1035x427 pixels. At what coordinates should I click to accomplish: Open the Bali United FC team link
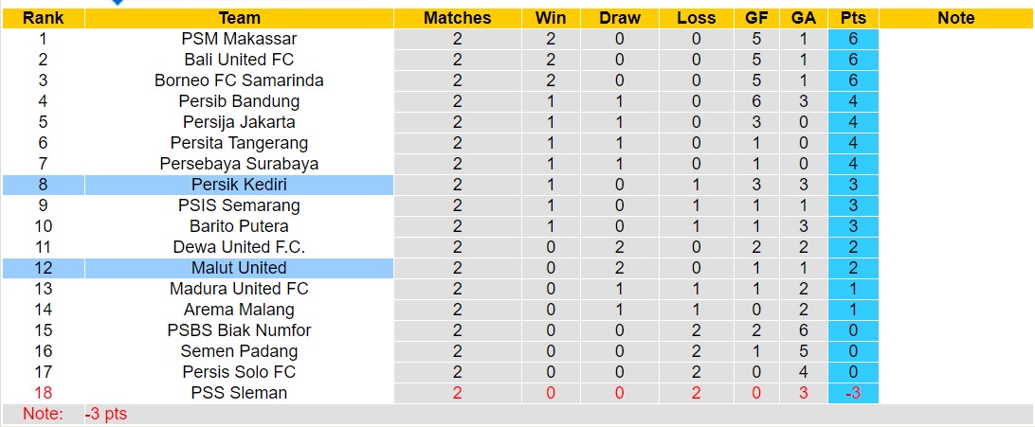pos(239,60)
